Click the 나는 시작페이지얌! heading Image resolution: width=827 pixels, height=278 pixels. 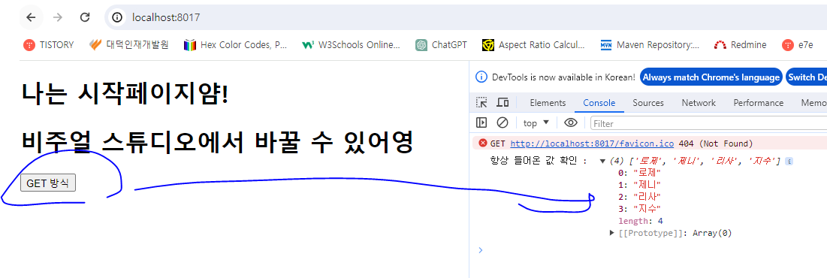[x=125, y=94]
